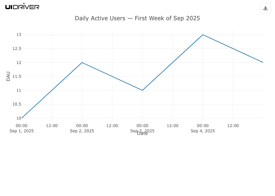Viewport: 275px width, 196px height.
Task: Click the download icon button
Action: point(266,8)
